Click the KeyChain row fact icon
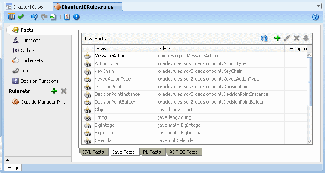 point(88,71)
